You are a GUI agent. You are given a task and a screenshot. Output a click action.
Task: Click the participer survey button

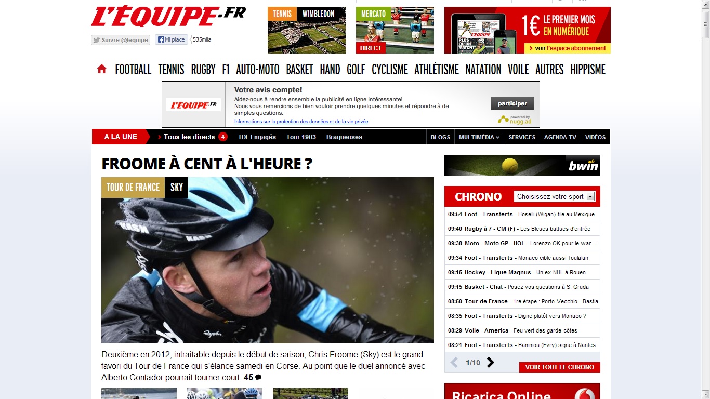tap(512, 103)
